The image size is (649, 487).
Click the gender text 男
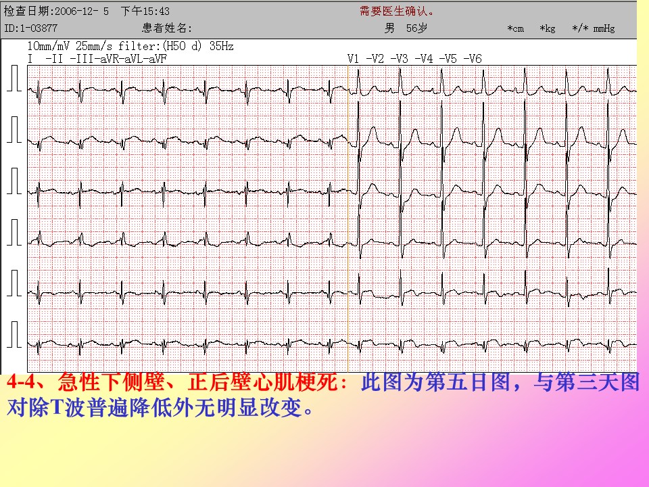click(389, 28)
